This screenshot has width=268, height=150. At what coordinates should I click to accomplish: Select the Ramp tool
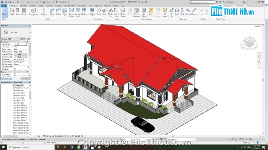99,12
